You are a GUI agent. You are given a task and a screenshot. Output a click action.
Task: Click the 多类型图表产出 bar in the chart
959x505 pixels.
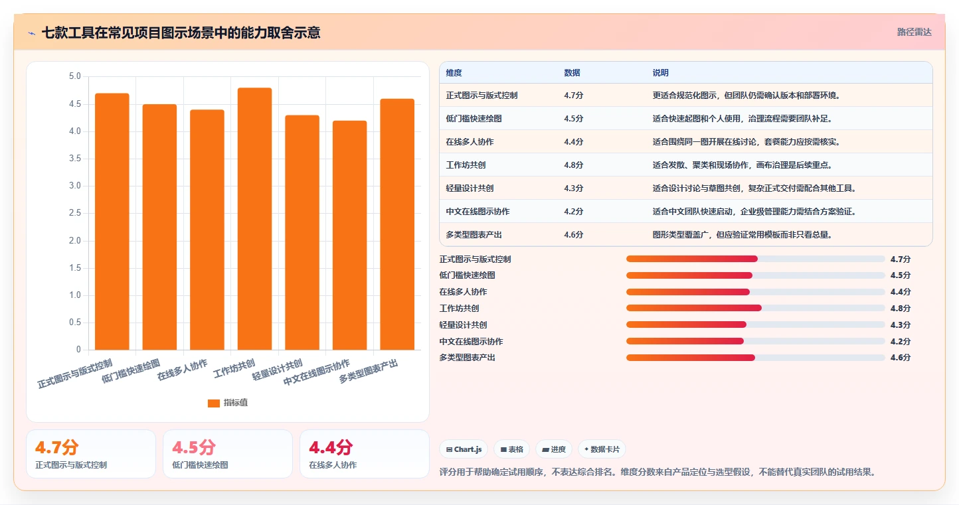[x=397, y=224]
